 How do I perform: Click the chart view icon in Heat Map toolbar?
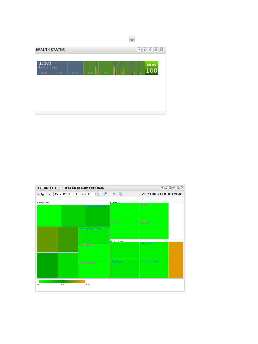114,194
